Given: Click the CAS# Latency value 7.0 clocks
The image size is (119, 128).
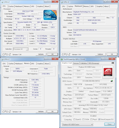Looking at the screenshot, I should coord(35,85).
